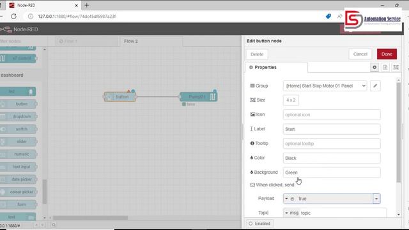This screenshot has height=230, width=409.
Task: Click the palette vertical scrollbar
Action: [45, 192]
